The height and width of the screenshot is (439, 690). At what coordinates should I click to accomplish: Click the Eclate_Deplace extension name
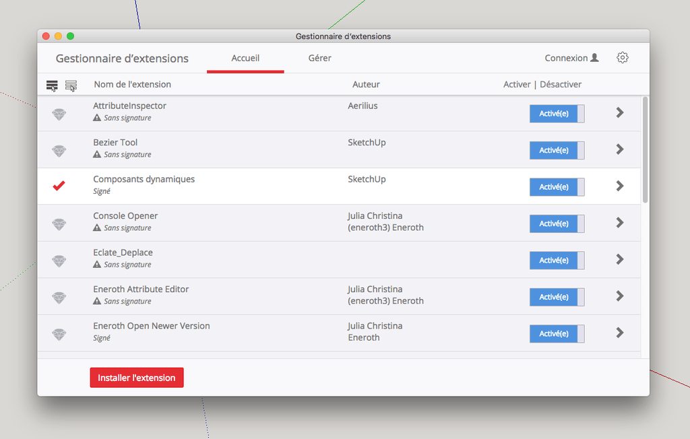(x=123, y=252)
